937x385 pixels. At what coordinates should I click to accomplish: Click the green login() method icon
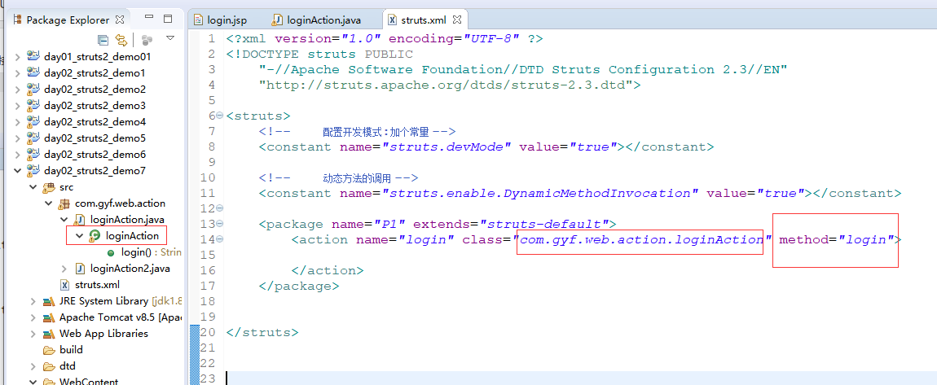tap(111, 252)
